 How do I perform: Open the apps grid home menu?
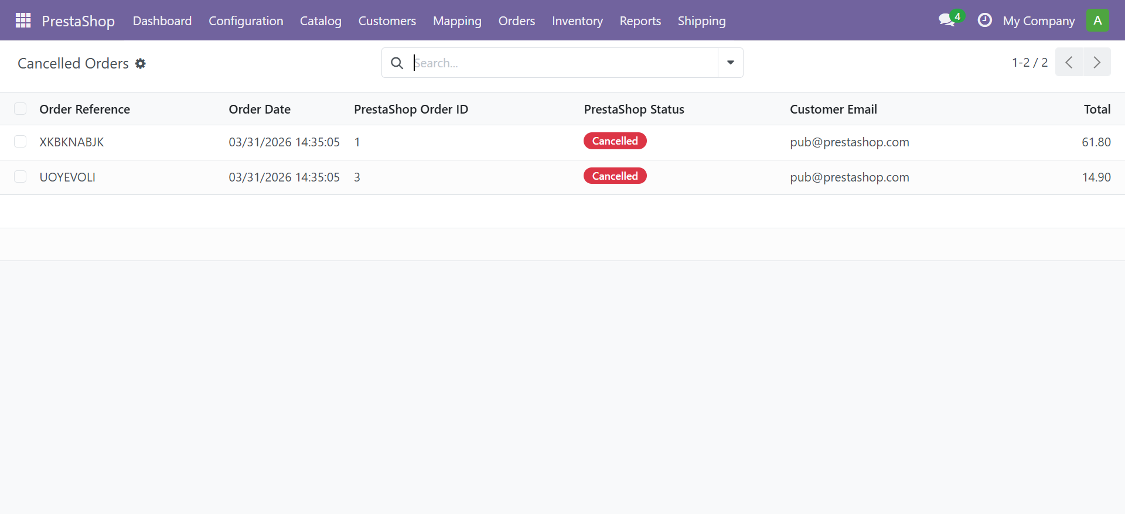pyautogui.click(x=23, y=20)
